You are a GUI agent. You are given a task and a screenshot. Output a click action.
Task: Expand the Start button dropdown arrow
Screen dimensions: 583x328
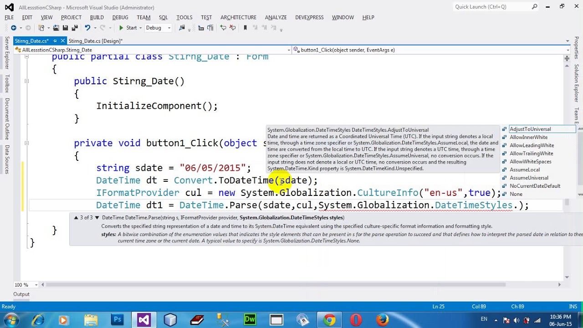(140, 28)
